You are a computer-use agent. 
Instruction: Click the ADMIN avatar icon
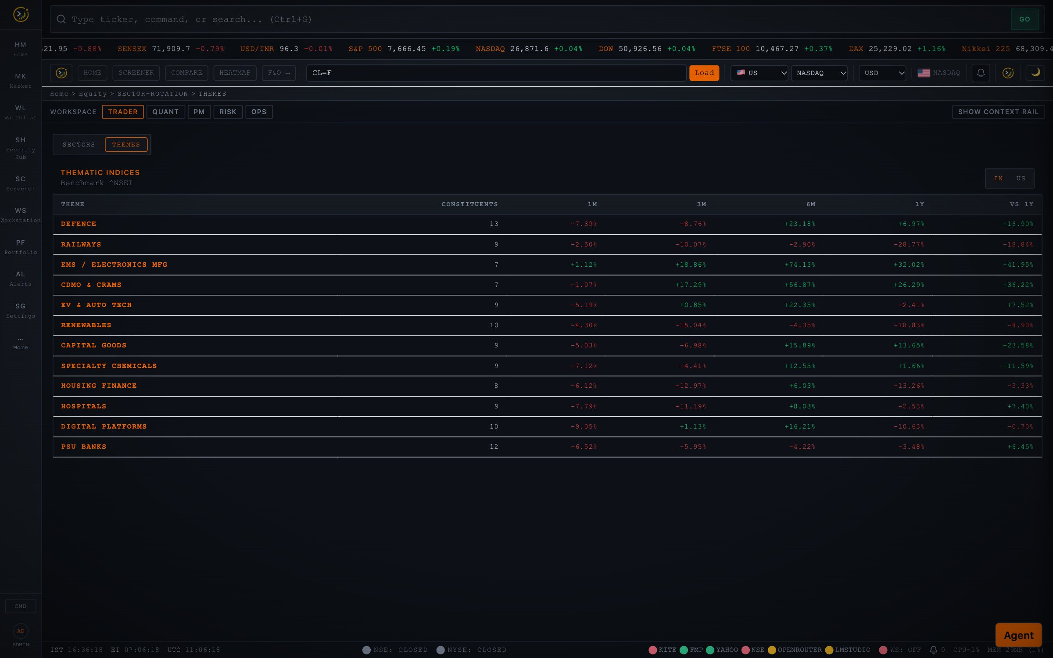point(21,631)
